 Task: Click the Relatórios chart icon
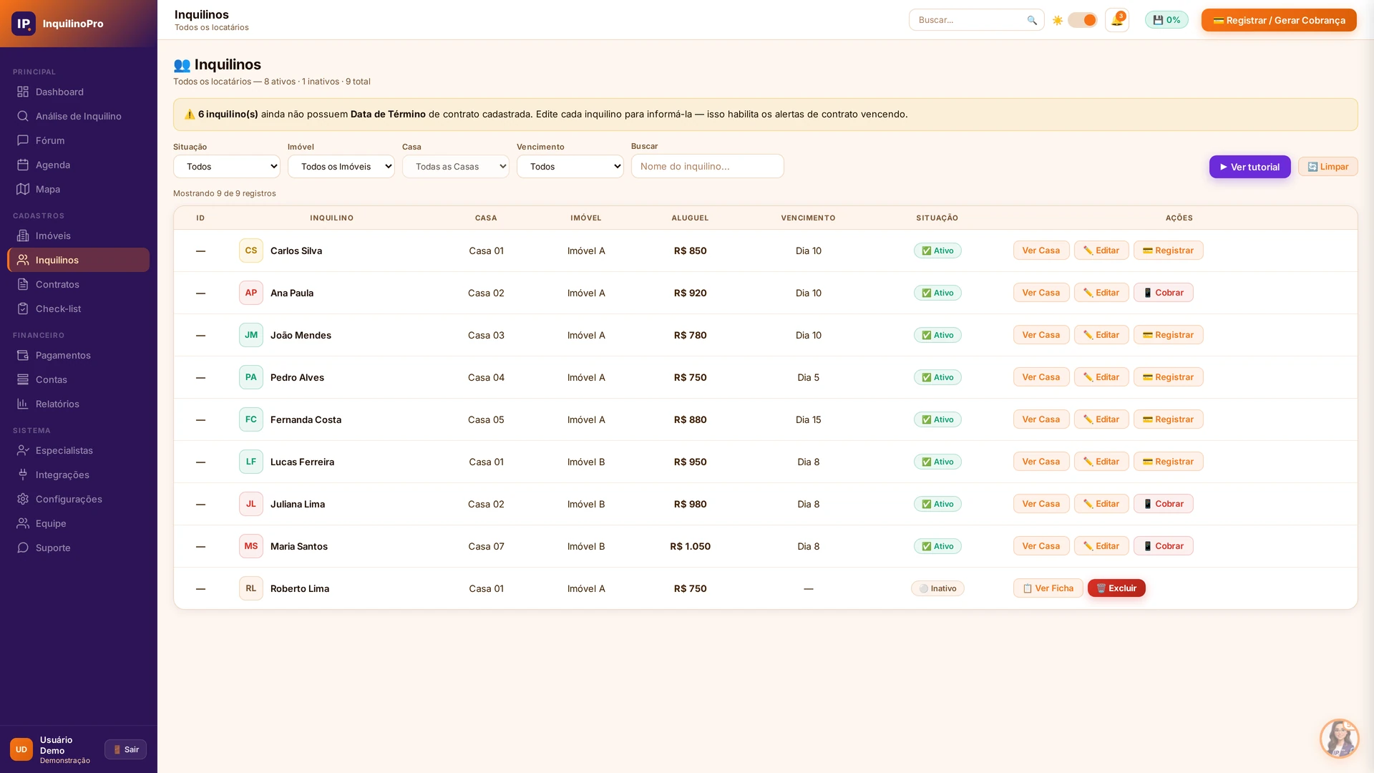click(23, 404)
